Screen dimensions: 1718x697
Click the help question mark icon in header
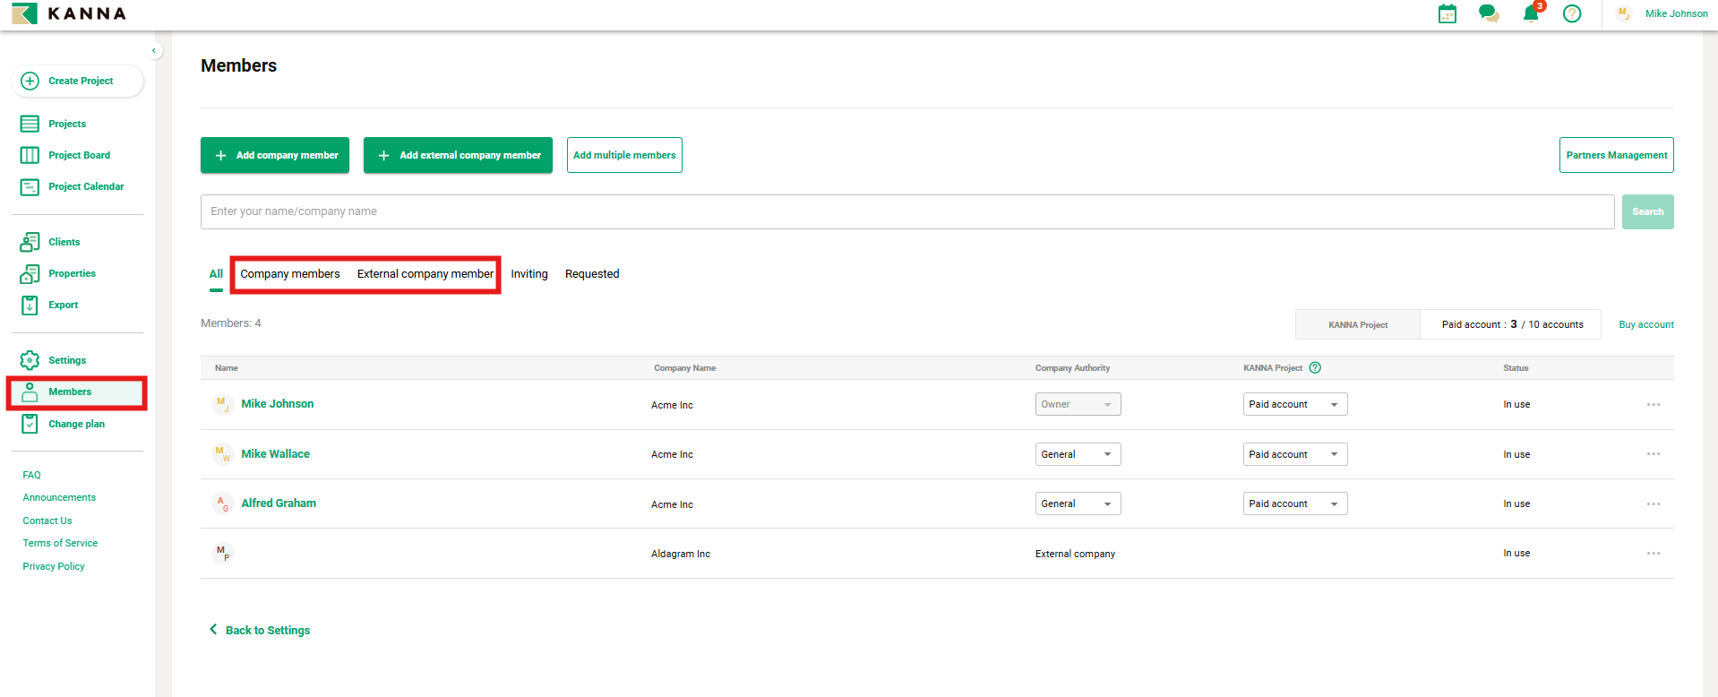click(1571, 13)
